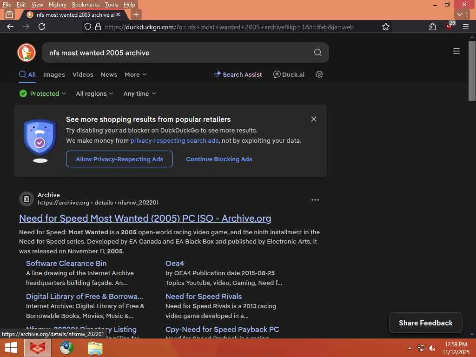Image resolution: width=476 pixels, height=357 pixels.
Task: Click Continue Blocking Ads
Action: [x=219, y=159]
